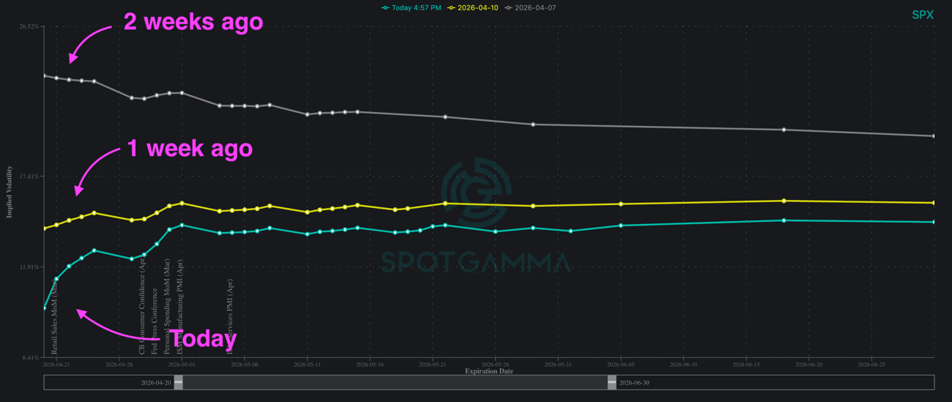Click the Implied Volatility y-axis title
The width and height of the screenshot is (952, 402).
click(10, 192)
